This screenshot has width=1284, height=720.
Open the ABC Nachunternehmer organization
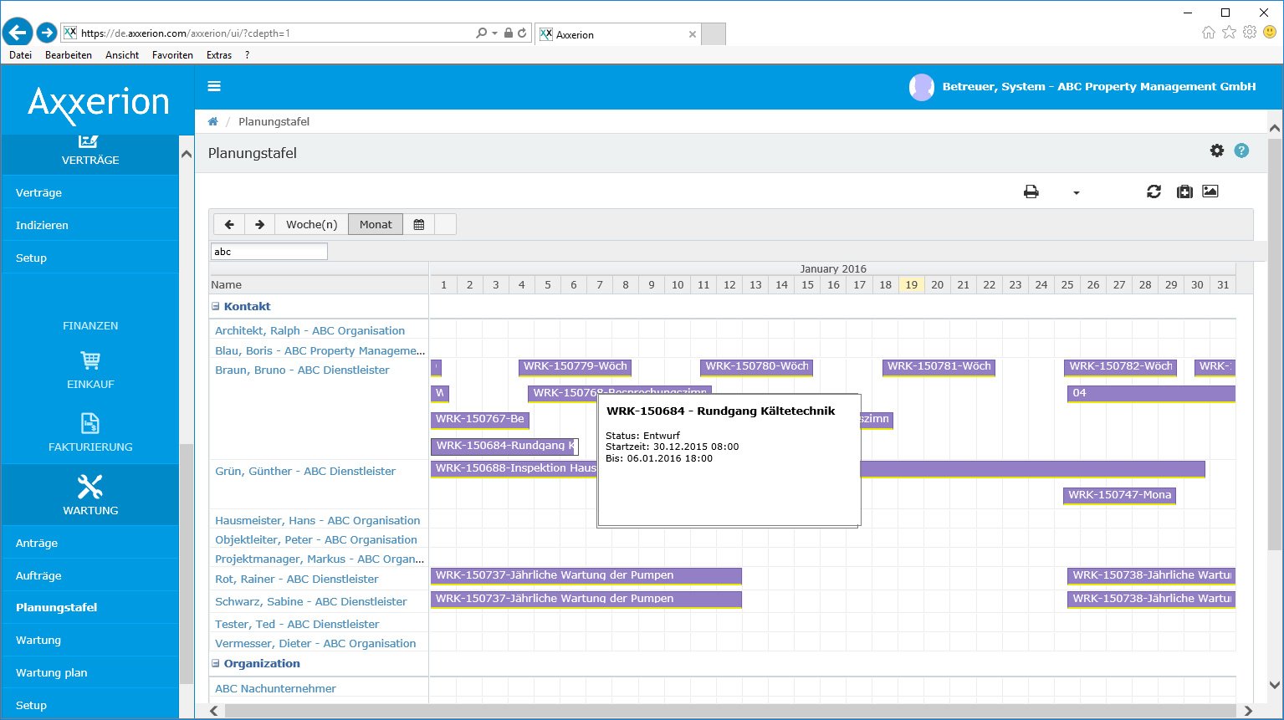click(275, 688)
